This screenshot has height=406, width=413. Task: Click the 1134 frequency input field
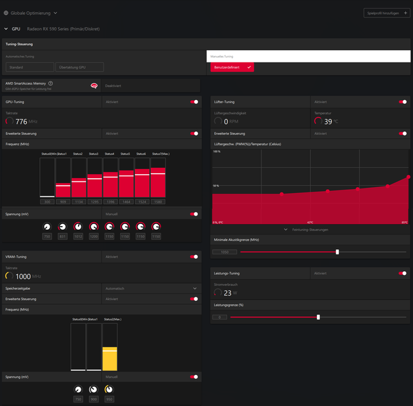coord(79,202)
